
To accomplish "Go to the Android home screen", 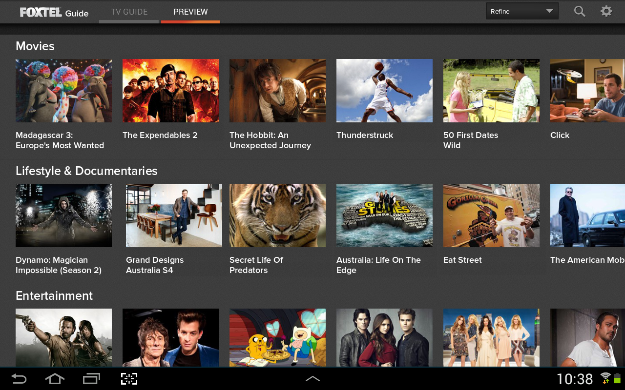I will tap(55, 379).
